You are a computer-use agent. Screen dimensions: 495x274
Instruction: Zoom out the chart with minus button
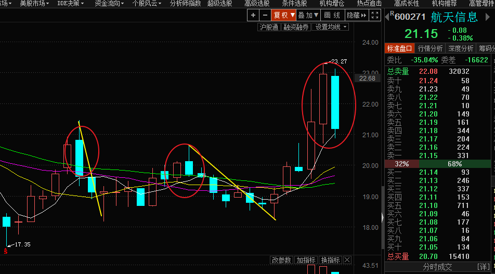click(265, 15)
